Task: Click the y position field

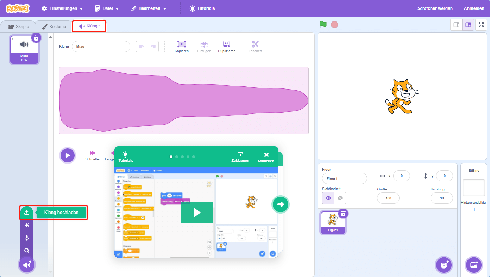Action: click(x=445, y=176)
